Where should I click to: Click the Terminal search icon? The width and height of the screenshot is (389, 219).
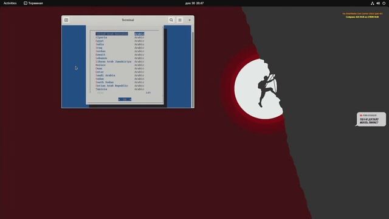pyautogui.click(x=171, y=20)
